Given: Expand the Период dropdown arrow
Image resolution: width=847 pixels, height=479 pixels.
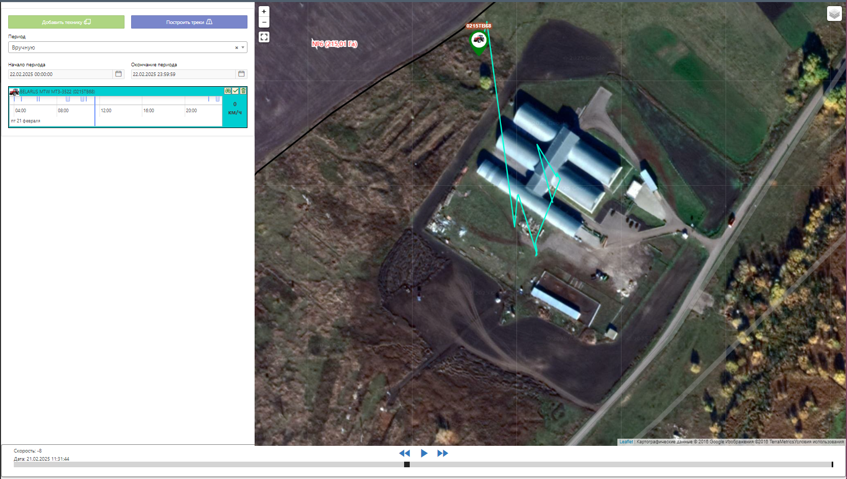Looking at the screenshot, I should pyautogui.click(x=243, y=47).
